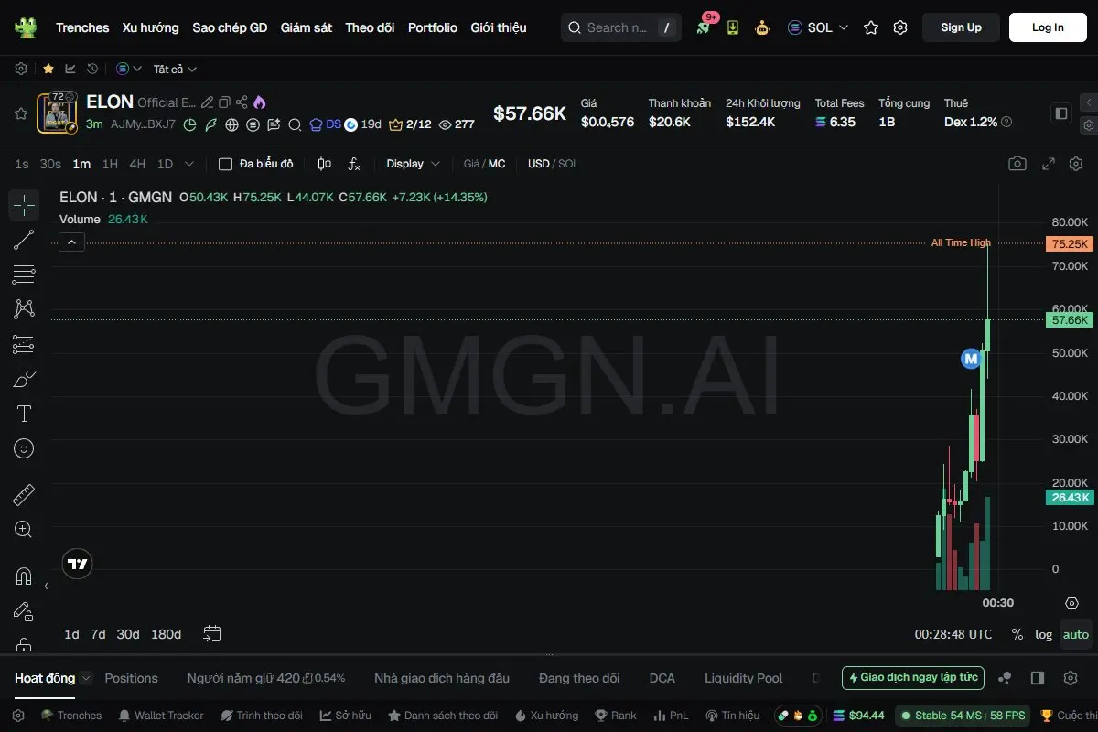
Task: Collapse the drawing toolbar arrow
Action: coord(47,586)
